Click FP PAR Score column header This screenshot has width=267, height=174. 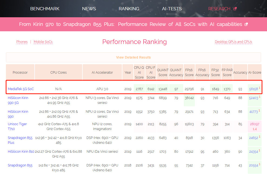click(x=227, y=72)
